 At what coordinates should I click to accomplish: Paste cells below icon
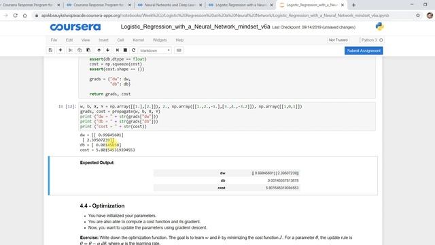[88, 50]
